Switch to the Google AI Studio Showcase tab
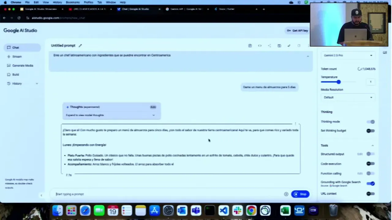 [41, 9]
